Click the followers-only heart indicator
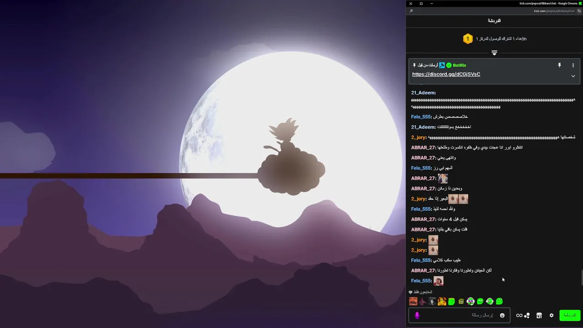 pos(410,292)
